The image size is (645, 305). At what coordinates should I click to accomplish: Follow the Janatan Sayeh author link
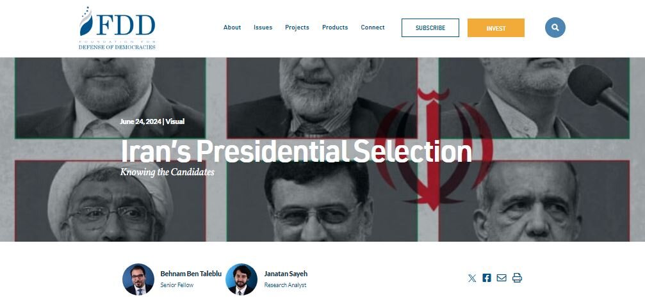[x=286, y=274]
